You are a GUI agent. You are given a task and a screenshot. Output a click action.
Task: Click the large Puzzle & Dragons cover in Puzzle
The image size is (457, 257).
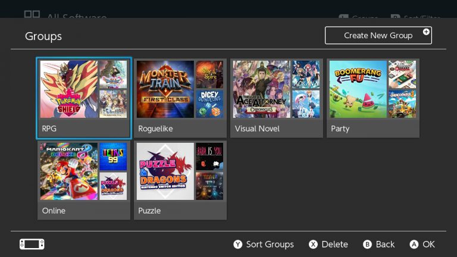coord(165,171)
